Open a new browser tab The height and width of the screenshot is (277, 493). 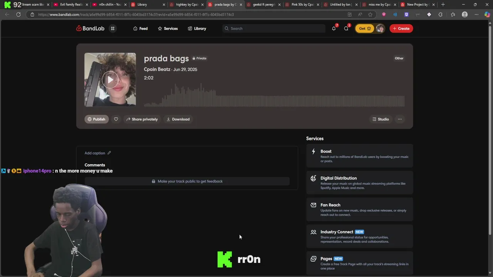point(443,5)
